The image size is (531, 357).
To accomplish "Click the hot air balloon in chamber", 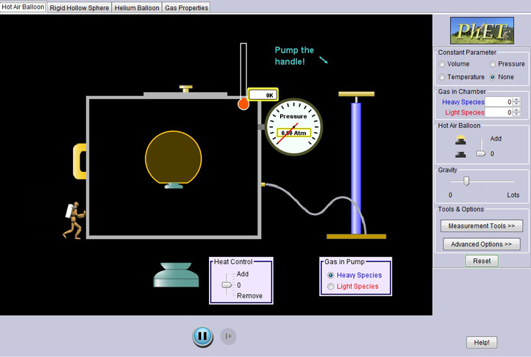I will (x=173, y=157).
